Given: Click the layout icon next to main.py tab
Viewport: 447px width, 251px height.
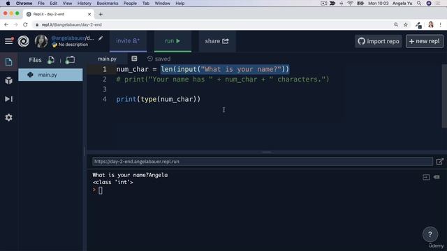Looking at the screenshot, I should pyautogui.click(x=134, y=59).
